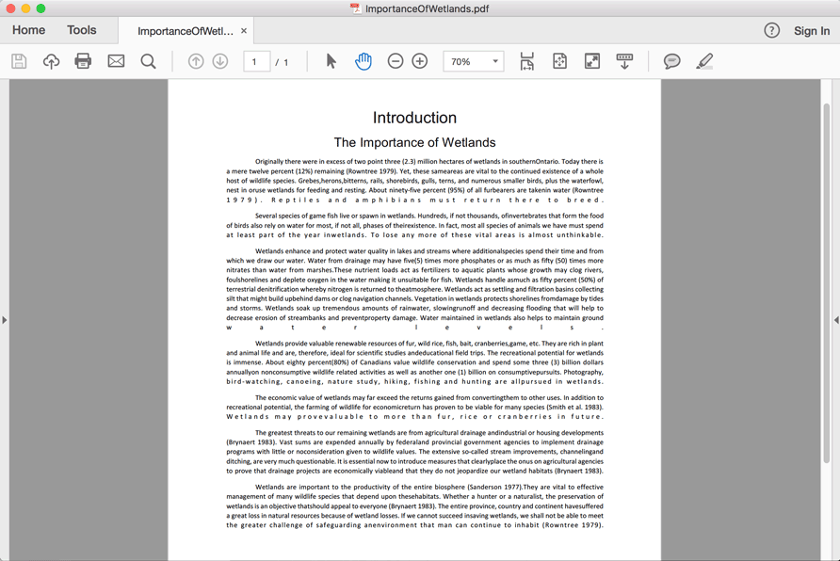This screenshot has height=561, width=840.
Task: Expand the right tools pane
Action: (836, 320)
